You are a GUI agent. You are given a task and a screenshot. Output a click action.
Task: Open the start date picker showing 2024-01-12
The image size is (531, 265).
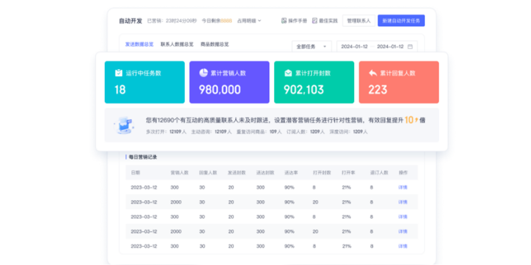[354, 46]
